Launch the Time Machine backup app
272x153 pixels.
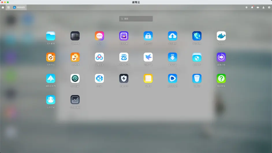(x=75, y=79)
